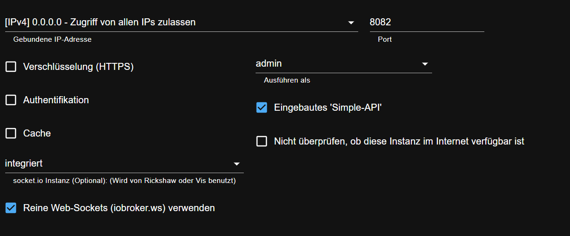The width and height of the screenshot is (570, 236).
Task: Uncheck the Eingebautes 'Simple-API' checkbox
Action: (x=262, y=108)
